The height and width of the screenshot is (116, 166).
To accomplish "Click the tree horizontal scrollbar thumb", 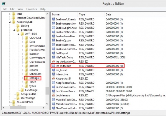I will (x=18, y=108).
